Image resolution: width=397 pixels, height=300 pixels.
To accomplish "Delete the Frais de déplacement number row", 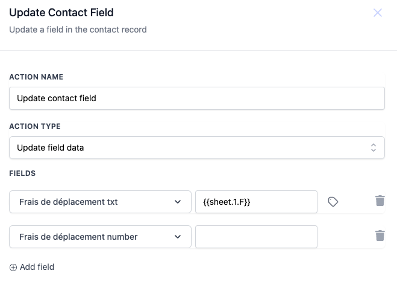I will coord(380,236).
